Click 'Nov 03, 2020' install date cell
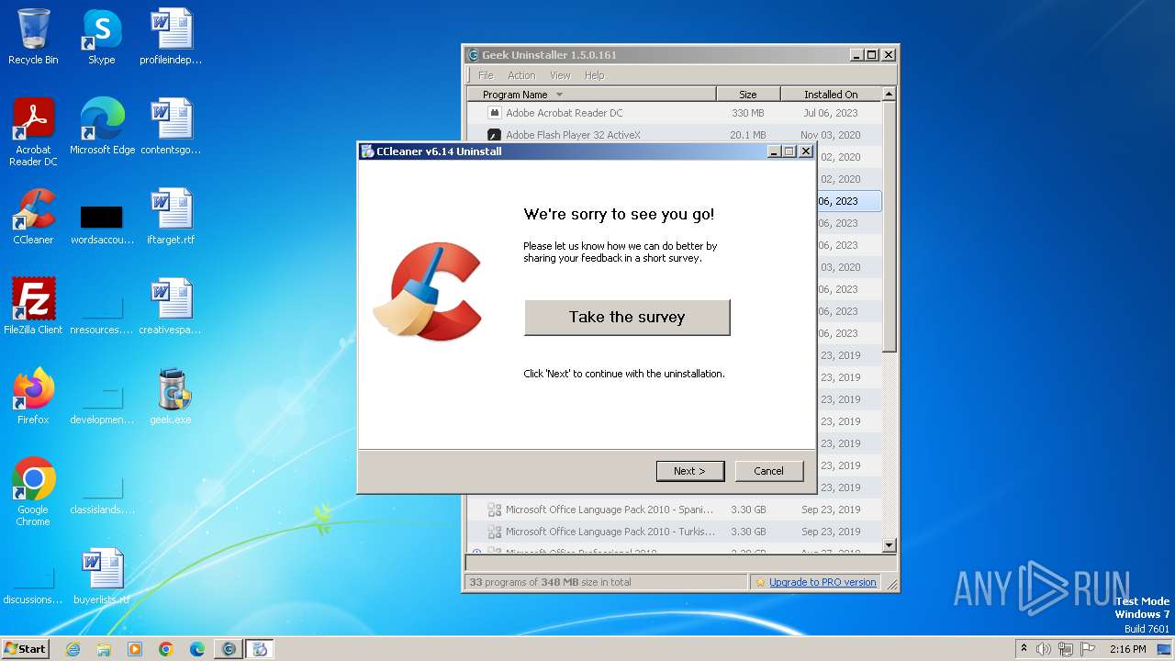The width and height of the screenshot is (1175, 661). point(830,135)
